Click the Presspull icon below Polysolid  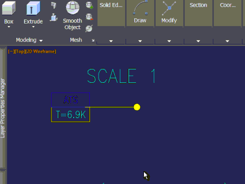click(54, 17)
